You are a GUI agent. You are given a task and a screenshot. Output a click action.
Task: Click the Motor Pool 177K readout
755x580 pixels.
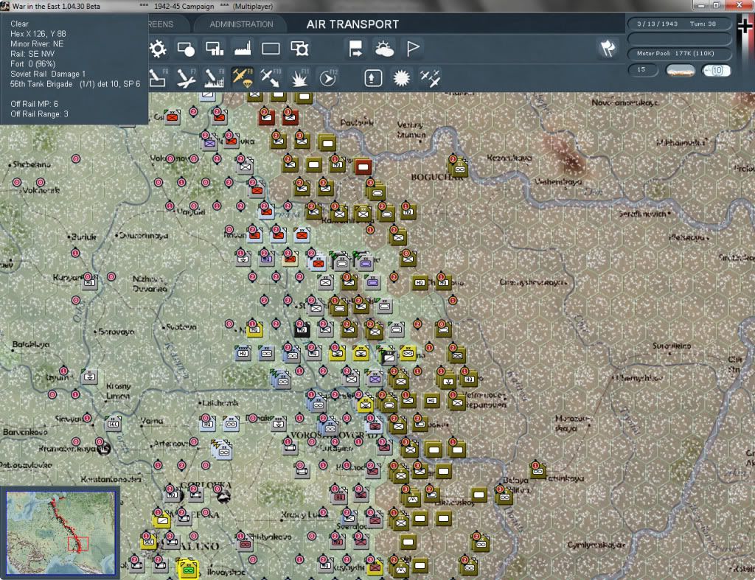(678, 53)
